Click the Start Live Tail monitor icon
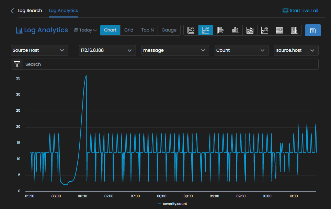This screenshot has width=331, height=209. pos(285,10)
